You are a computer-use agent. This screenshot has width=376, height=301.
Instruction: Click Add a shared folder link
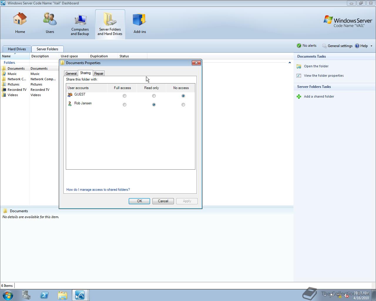click(319, 96)
